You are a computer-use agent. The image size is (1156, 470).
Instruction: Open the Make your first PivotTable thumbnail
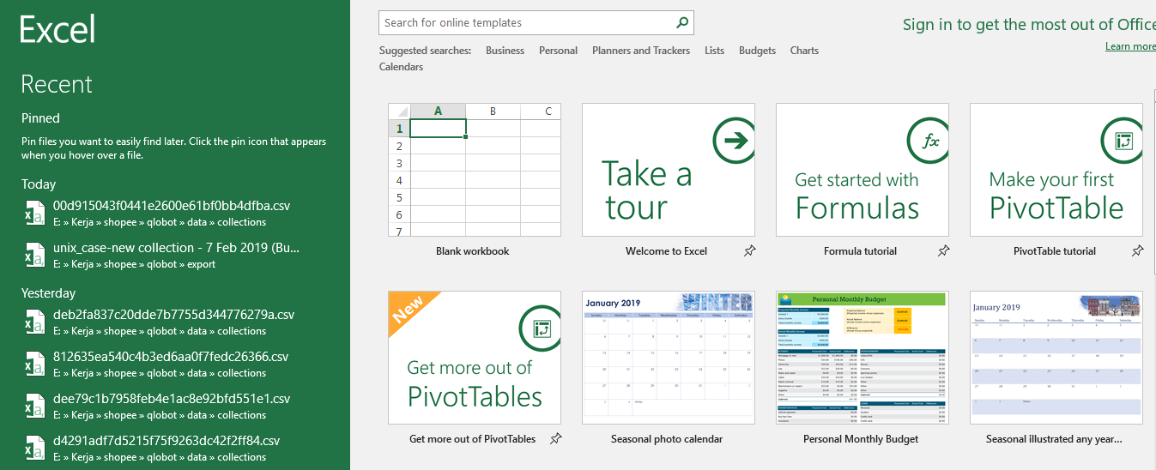pos(1056,170)
